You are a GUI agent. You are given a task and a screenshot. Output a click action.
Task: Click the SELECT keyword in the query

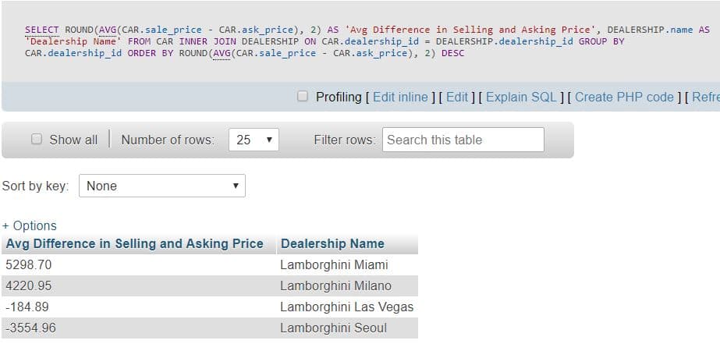coord(42,30)
